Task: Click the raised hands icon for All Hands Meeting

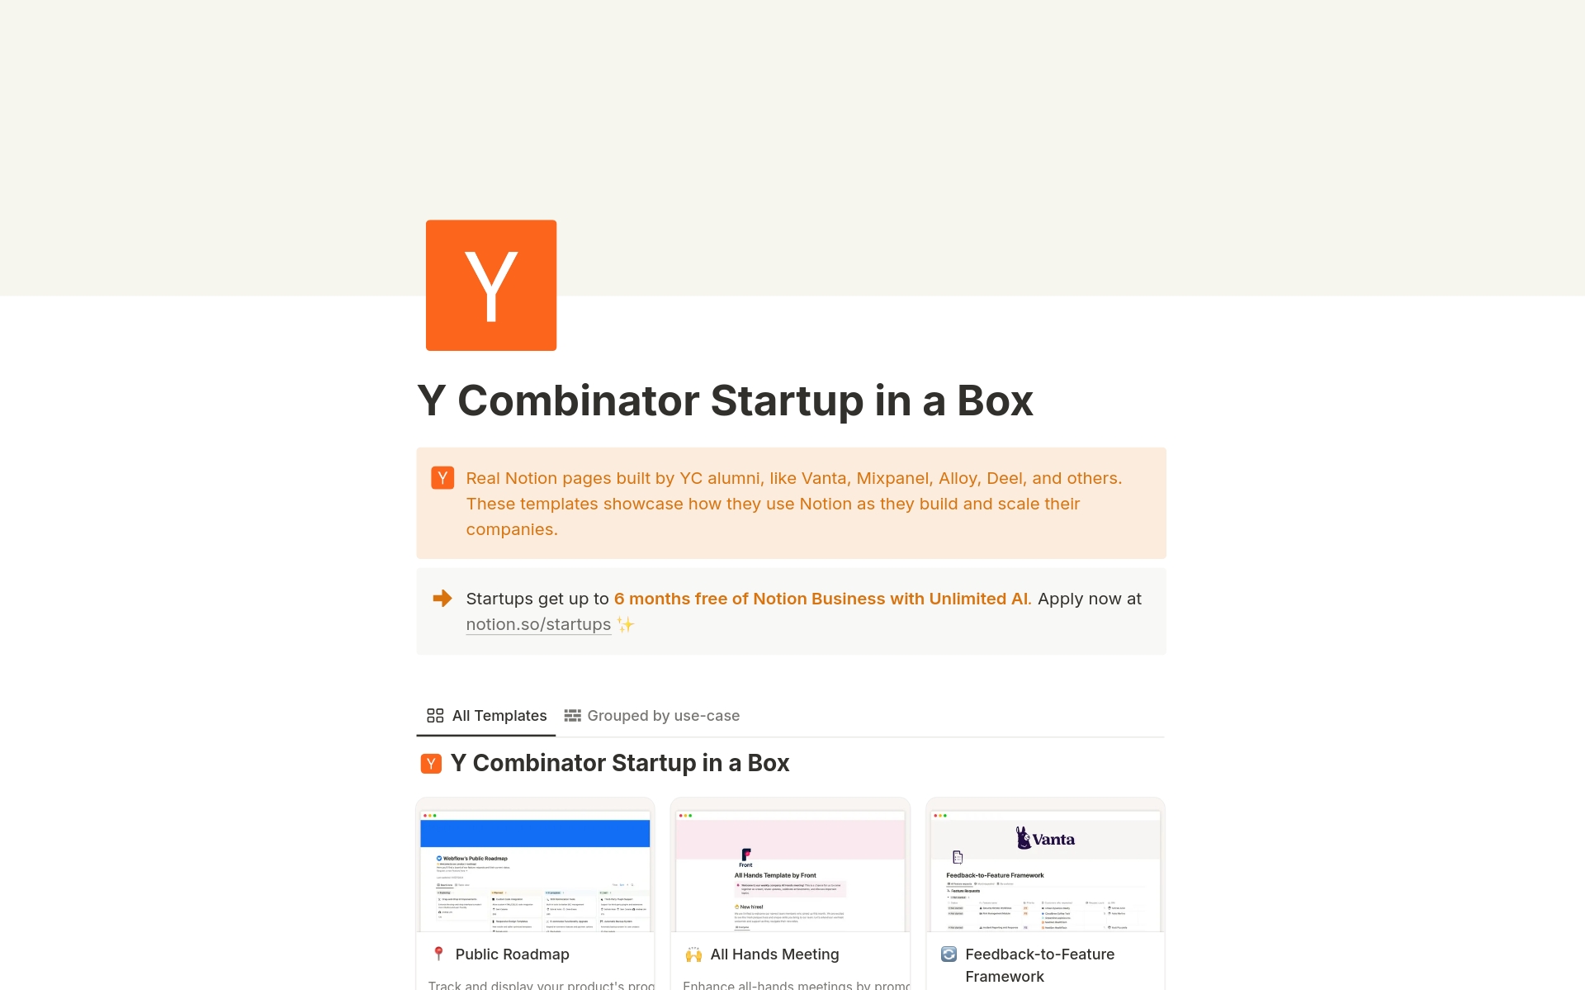Action: click(693, 954)
